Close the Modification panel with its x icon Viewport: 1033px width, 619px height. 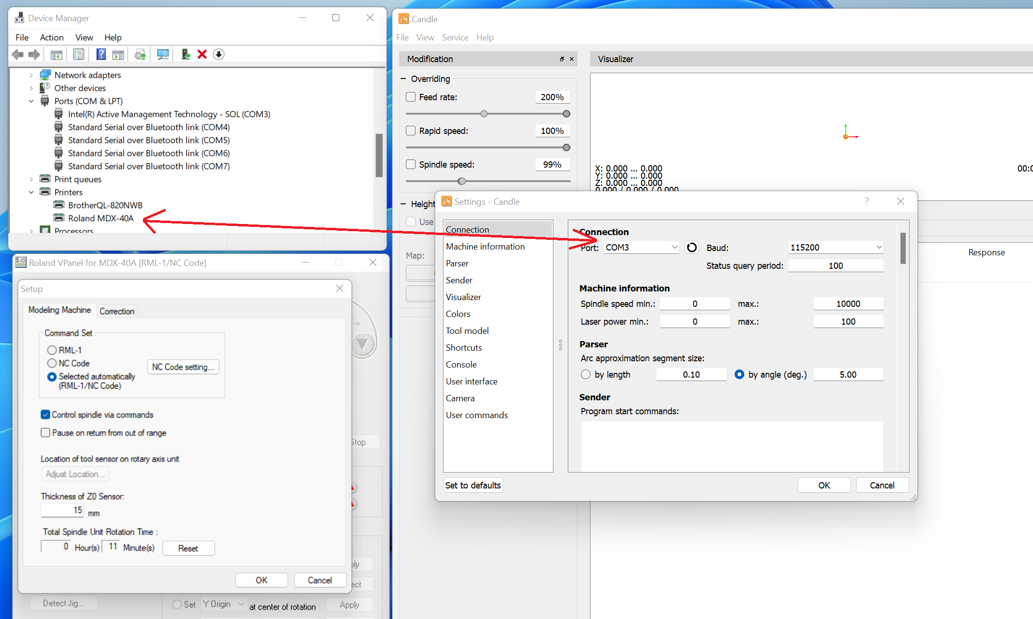(572, 59)
